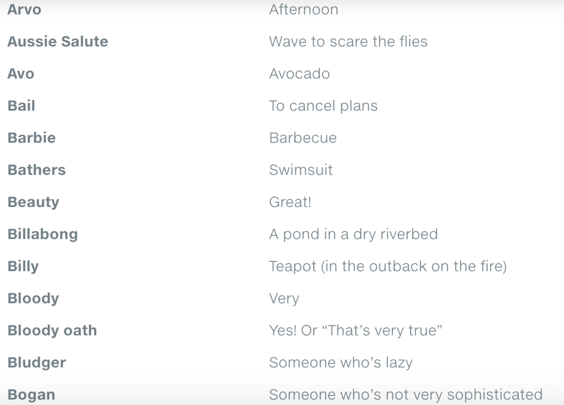Image resolution: width=564 pixels, height=405 pixels.
Task: Select the "Bloody oath" term
Action: (52, 330)
